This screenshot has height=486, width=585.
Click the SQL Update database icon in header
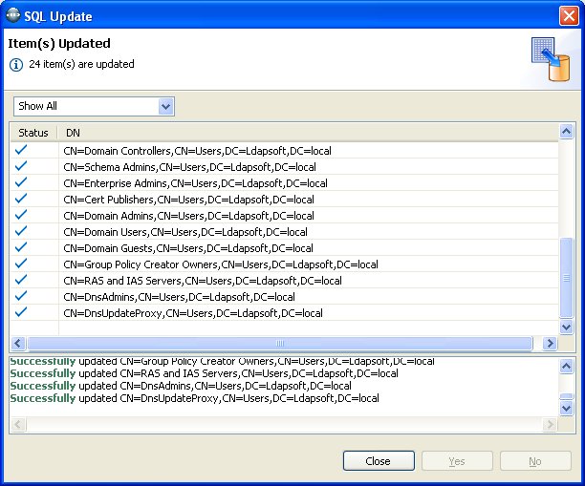(550, 61)
